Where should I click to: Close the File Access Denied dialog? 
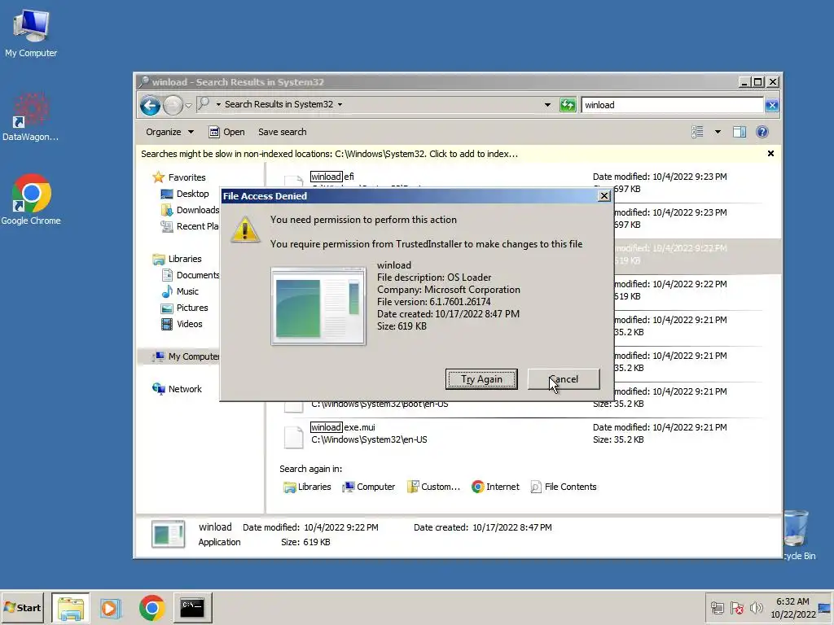[x=604, y=195]
